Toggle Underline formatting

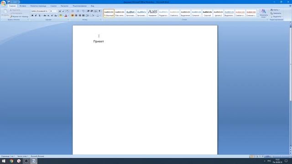pos(39,15)
